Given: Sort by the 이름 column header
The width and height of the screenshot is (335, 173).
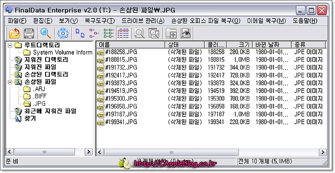Looking at the screenshot, I should [x=131, y=45].
